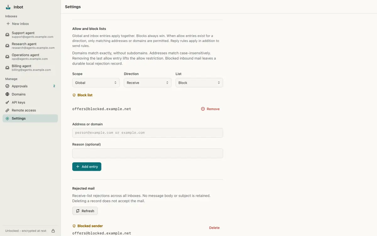Click the Blocked sender label
Image resolution: width=377 pixels, height=236 pixels.
[x=90, y=226]
